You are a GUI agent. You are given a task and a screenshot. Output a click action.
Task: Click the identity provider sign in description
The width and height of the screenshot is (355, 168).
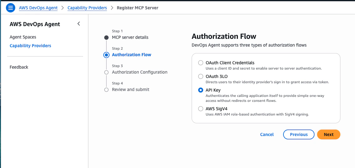pos(267,82)
